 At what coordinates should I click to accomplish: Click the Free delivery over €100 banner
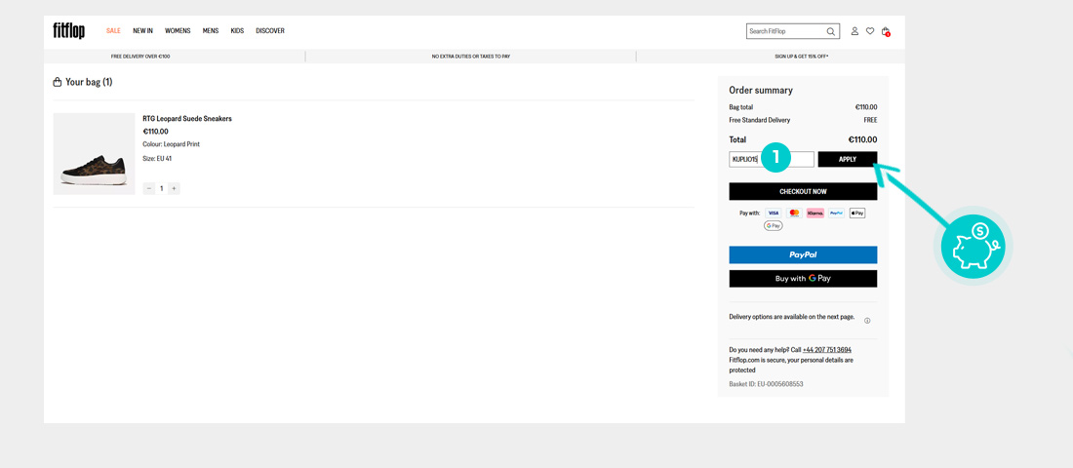pos(140,57)
